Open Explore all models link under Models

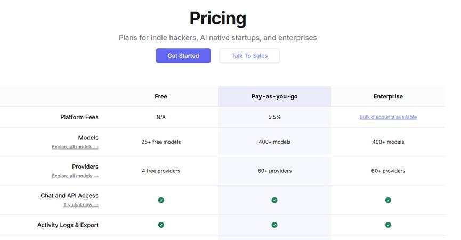pyautogui.click(x=75, y=147)
